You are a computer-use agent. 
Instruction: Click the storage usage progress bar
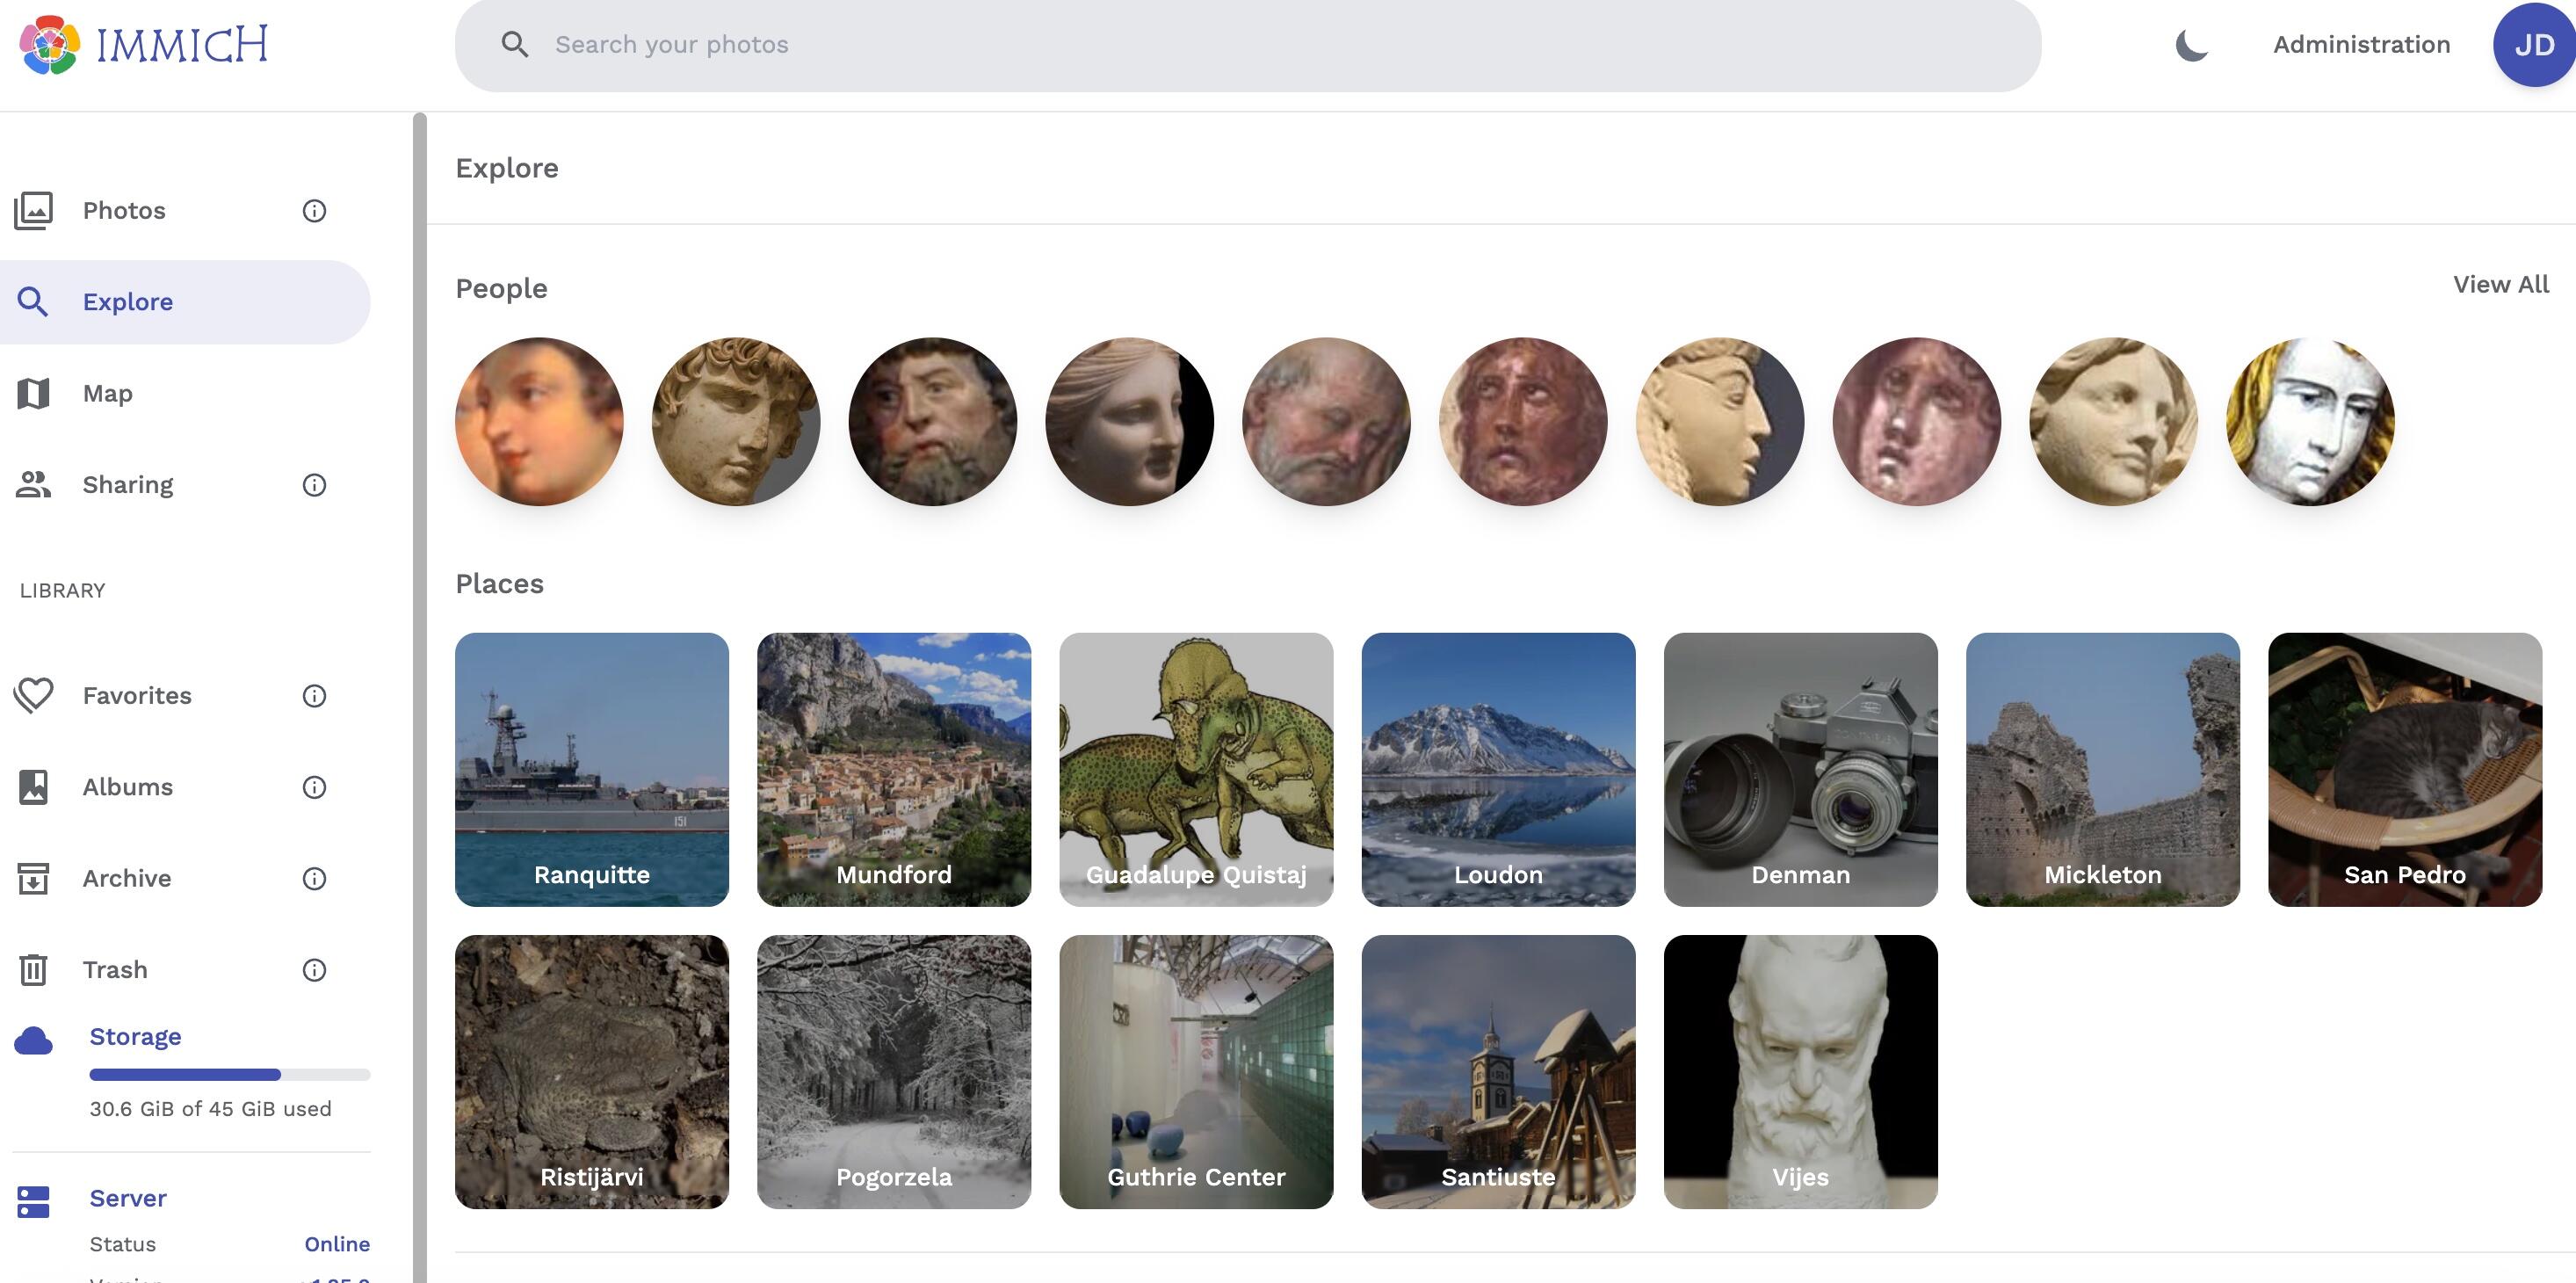coord(230,1075)
